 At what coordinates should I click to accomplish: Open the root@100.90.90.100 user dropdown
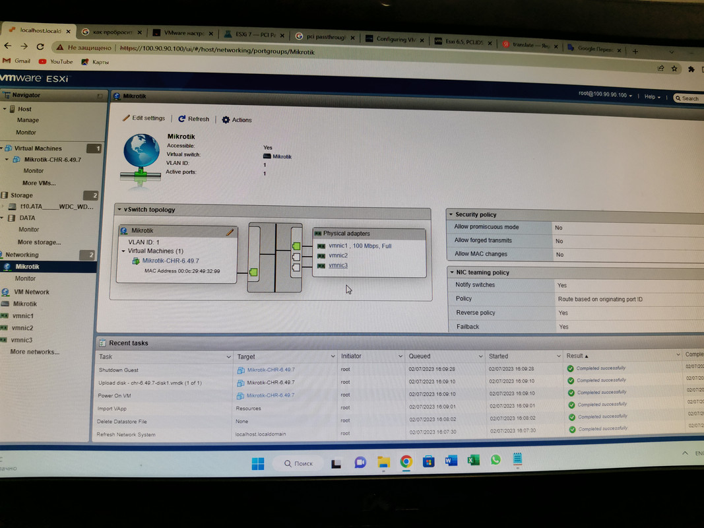(605, 95)
